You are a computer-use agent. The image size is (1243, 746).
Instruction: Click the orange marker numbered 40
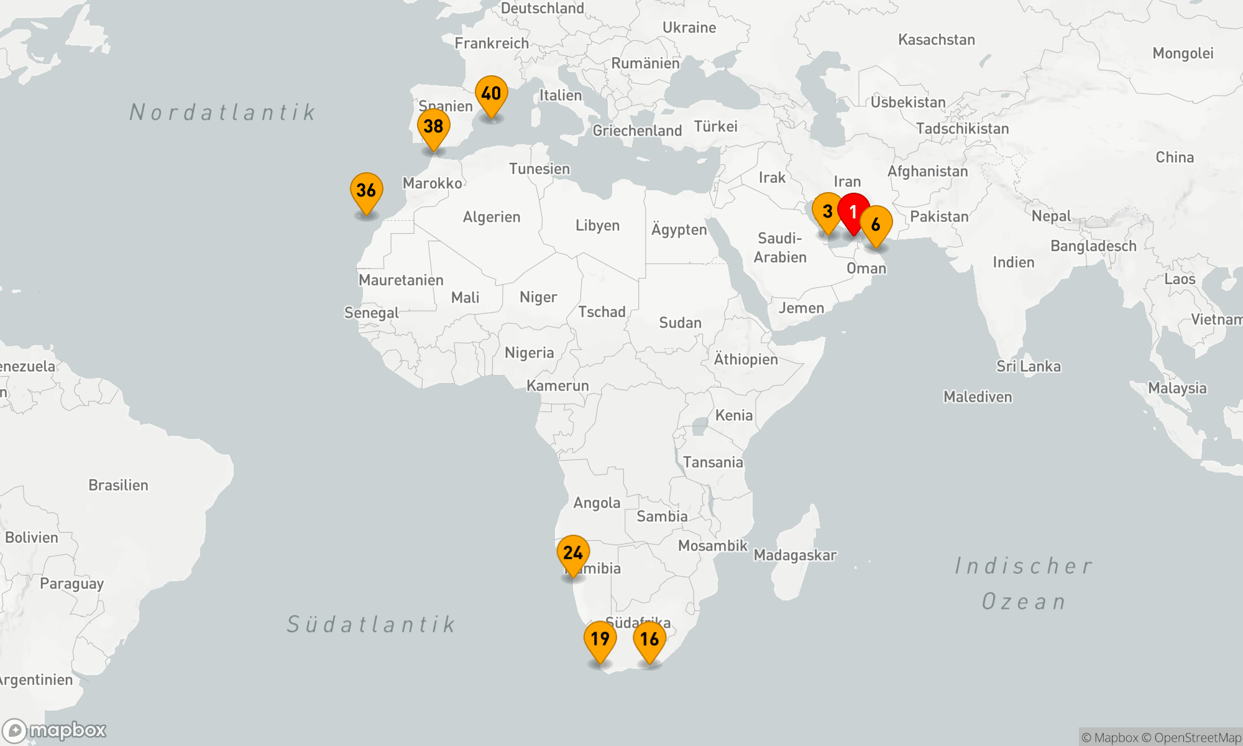[x=491, y=94]
